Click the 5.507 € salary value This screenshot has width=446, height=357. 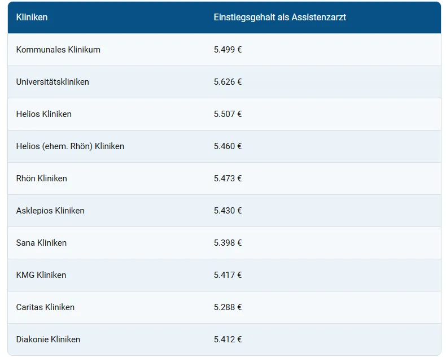[228, 114]
